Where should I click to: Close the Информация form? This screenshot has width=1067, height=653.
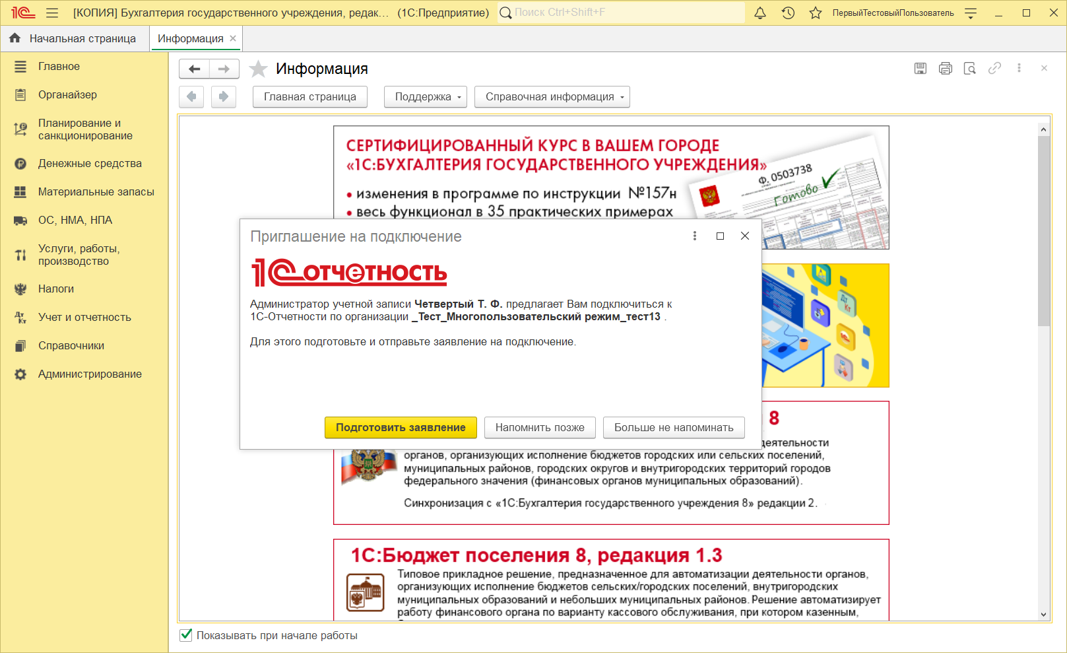tap(1044, 68)
